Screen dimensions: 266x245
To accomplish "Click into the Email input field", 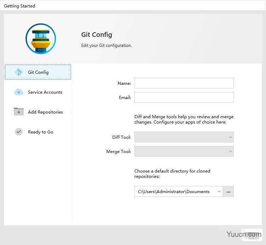I will point(184,97).
